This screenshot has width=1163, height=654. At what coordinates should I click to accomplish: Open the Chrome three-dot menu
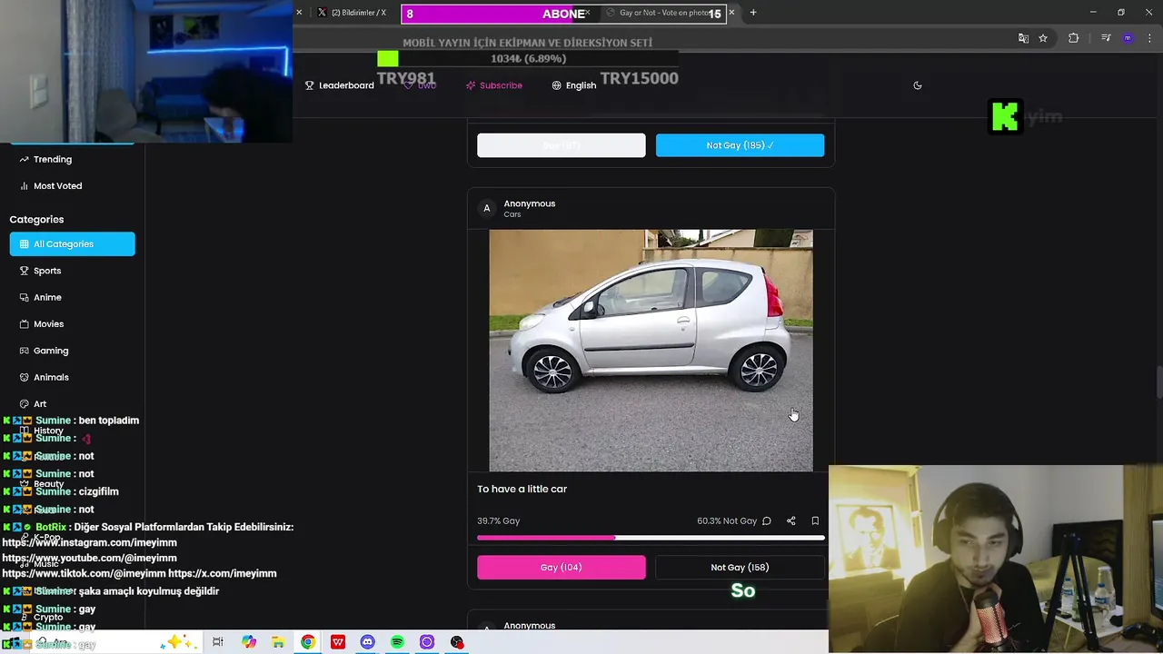(1150, 38)
